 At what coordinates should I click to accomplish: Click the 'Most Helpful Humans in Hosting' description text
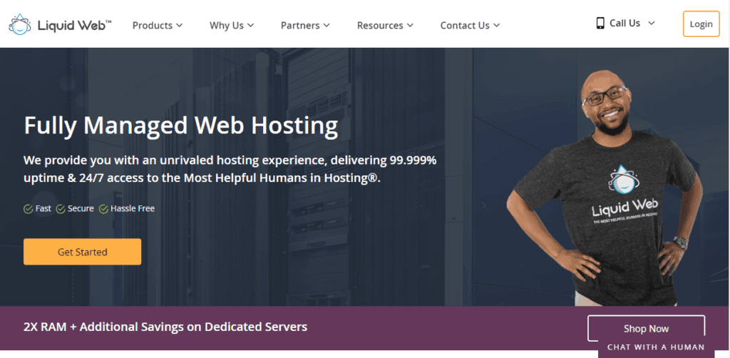tap(230, 170)
